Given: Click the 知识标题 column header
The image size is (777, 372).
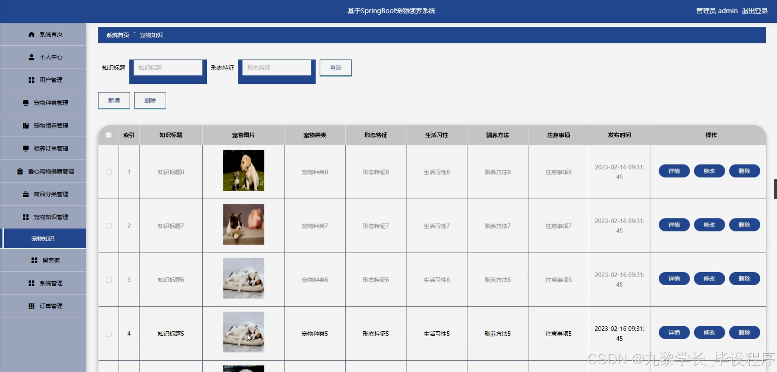Looking at the screenshot, I should [171, 135].
